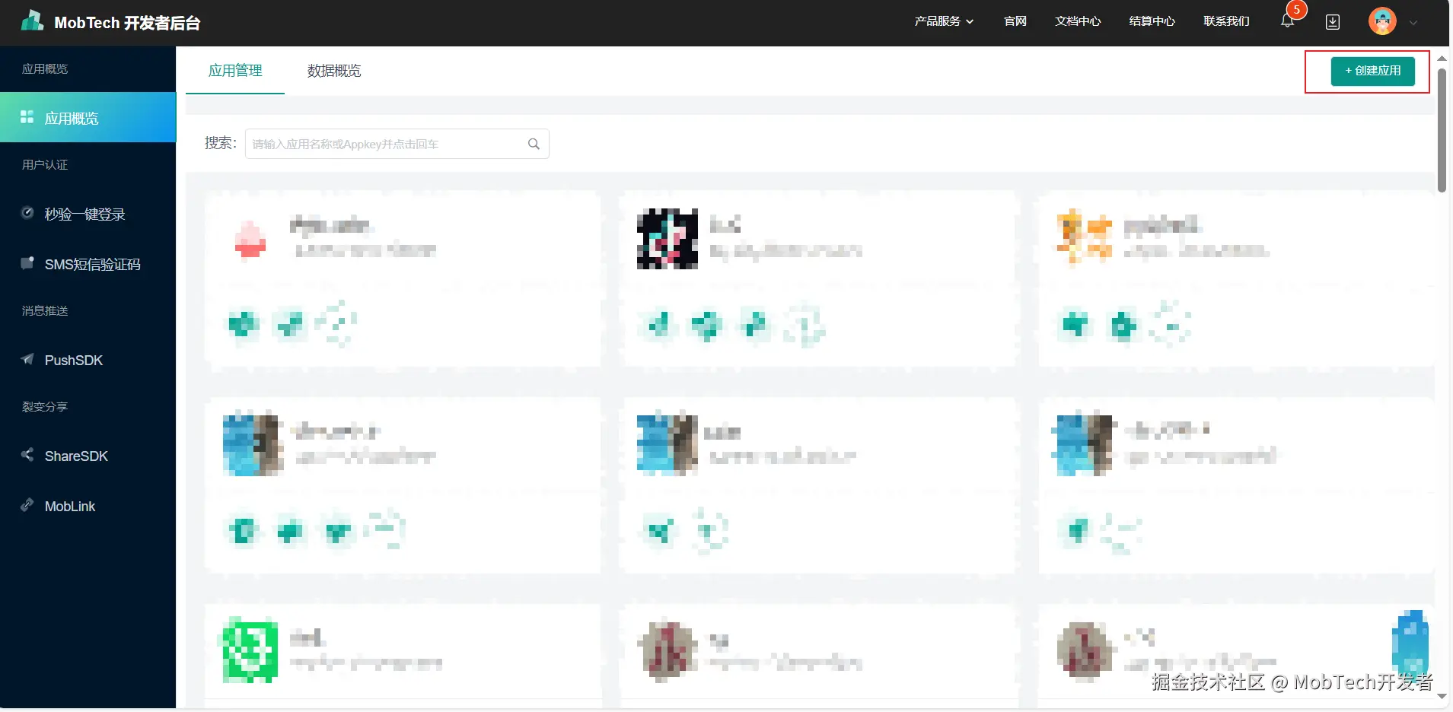This screenshot has height=712, width=1453.
Task: Expand the 产品服务 dropdown menu
Action: (944, 21)
